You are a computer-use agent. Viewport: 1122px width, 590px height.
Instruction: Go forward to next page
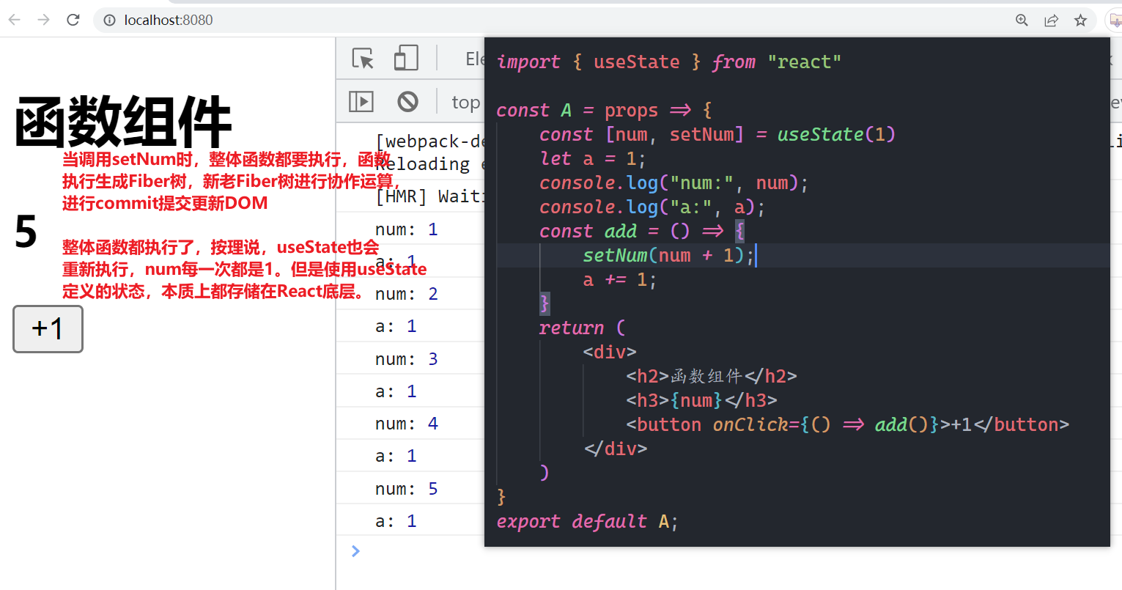click(x=44, y=20)
